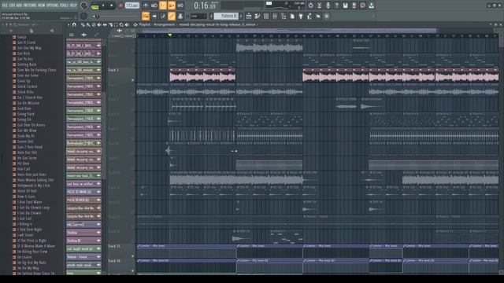This screenshot has height=283, width=504.
Task: Select the 'Get Out My Way' browser item
Action: [29, 48]
